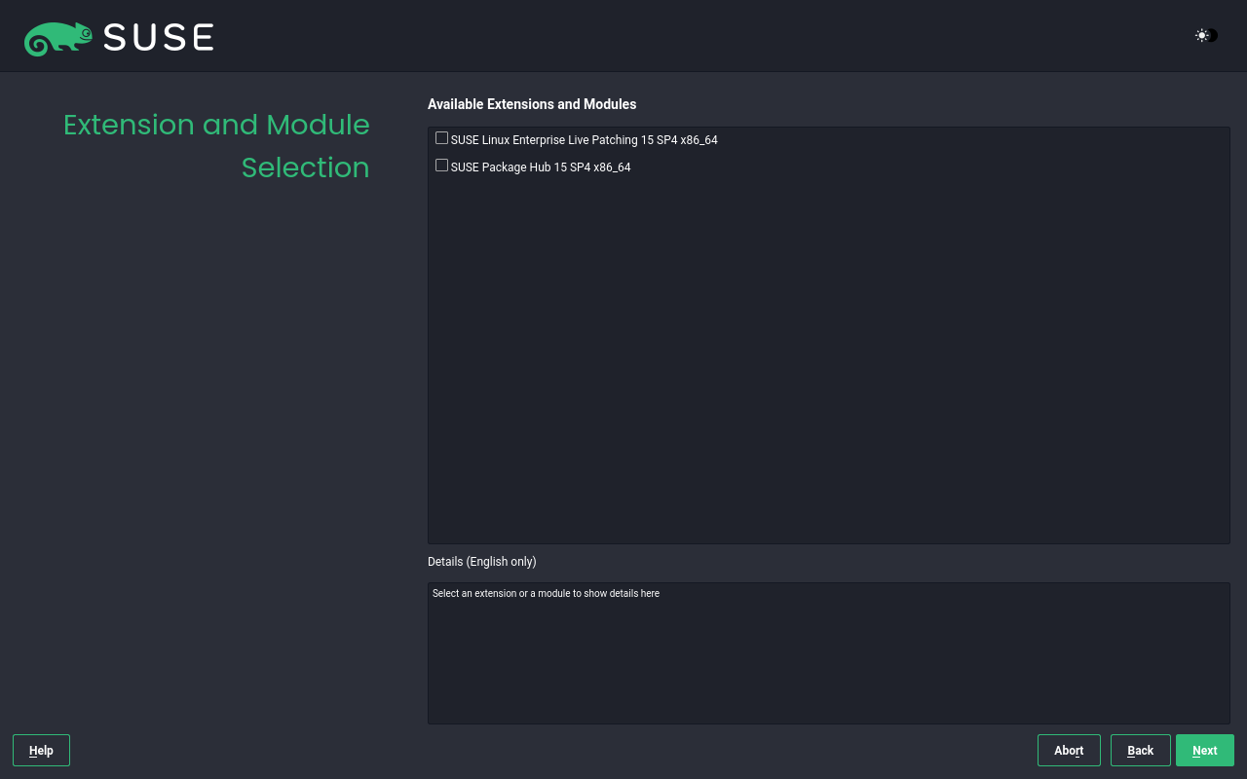Click the Details (English only) label
The height and width of the screenshot is (779, 1247).
481,562
